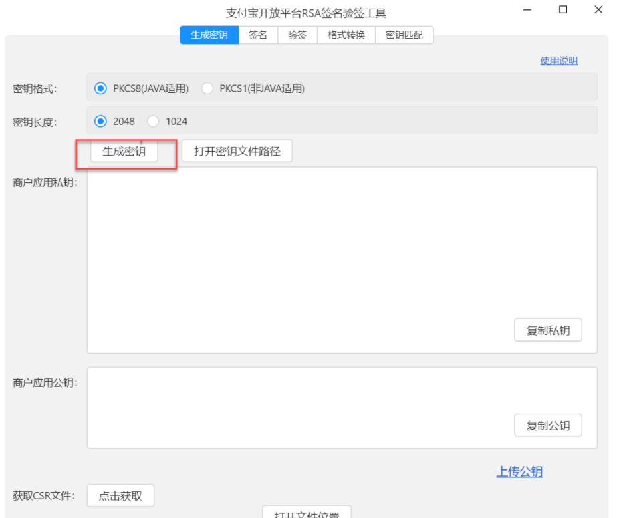Click the partially visible 打开文件位置 button
The height and width of the screenshot is (518, 617).
click(x=307, y=513)
